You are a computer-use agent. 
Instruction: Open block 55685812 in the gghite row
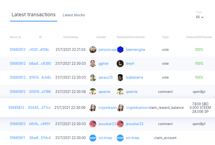coord(18,64)
